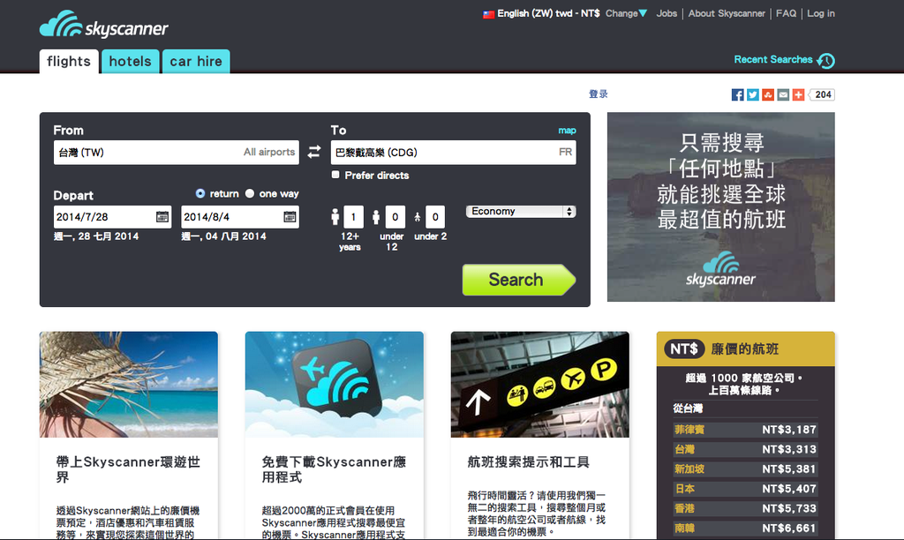Open 航班搜索提示和工具 article title
Screen dimensions: 904x540
(x=528, y=461)
